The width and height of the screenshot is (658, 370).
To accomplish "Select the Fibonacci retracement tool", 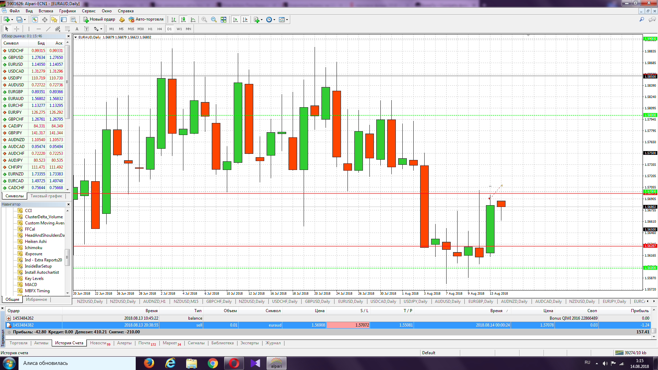I will [68, 29].
